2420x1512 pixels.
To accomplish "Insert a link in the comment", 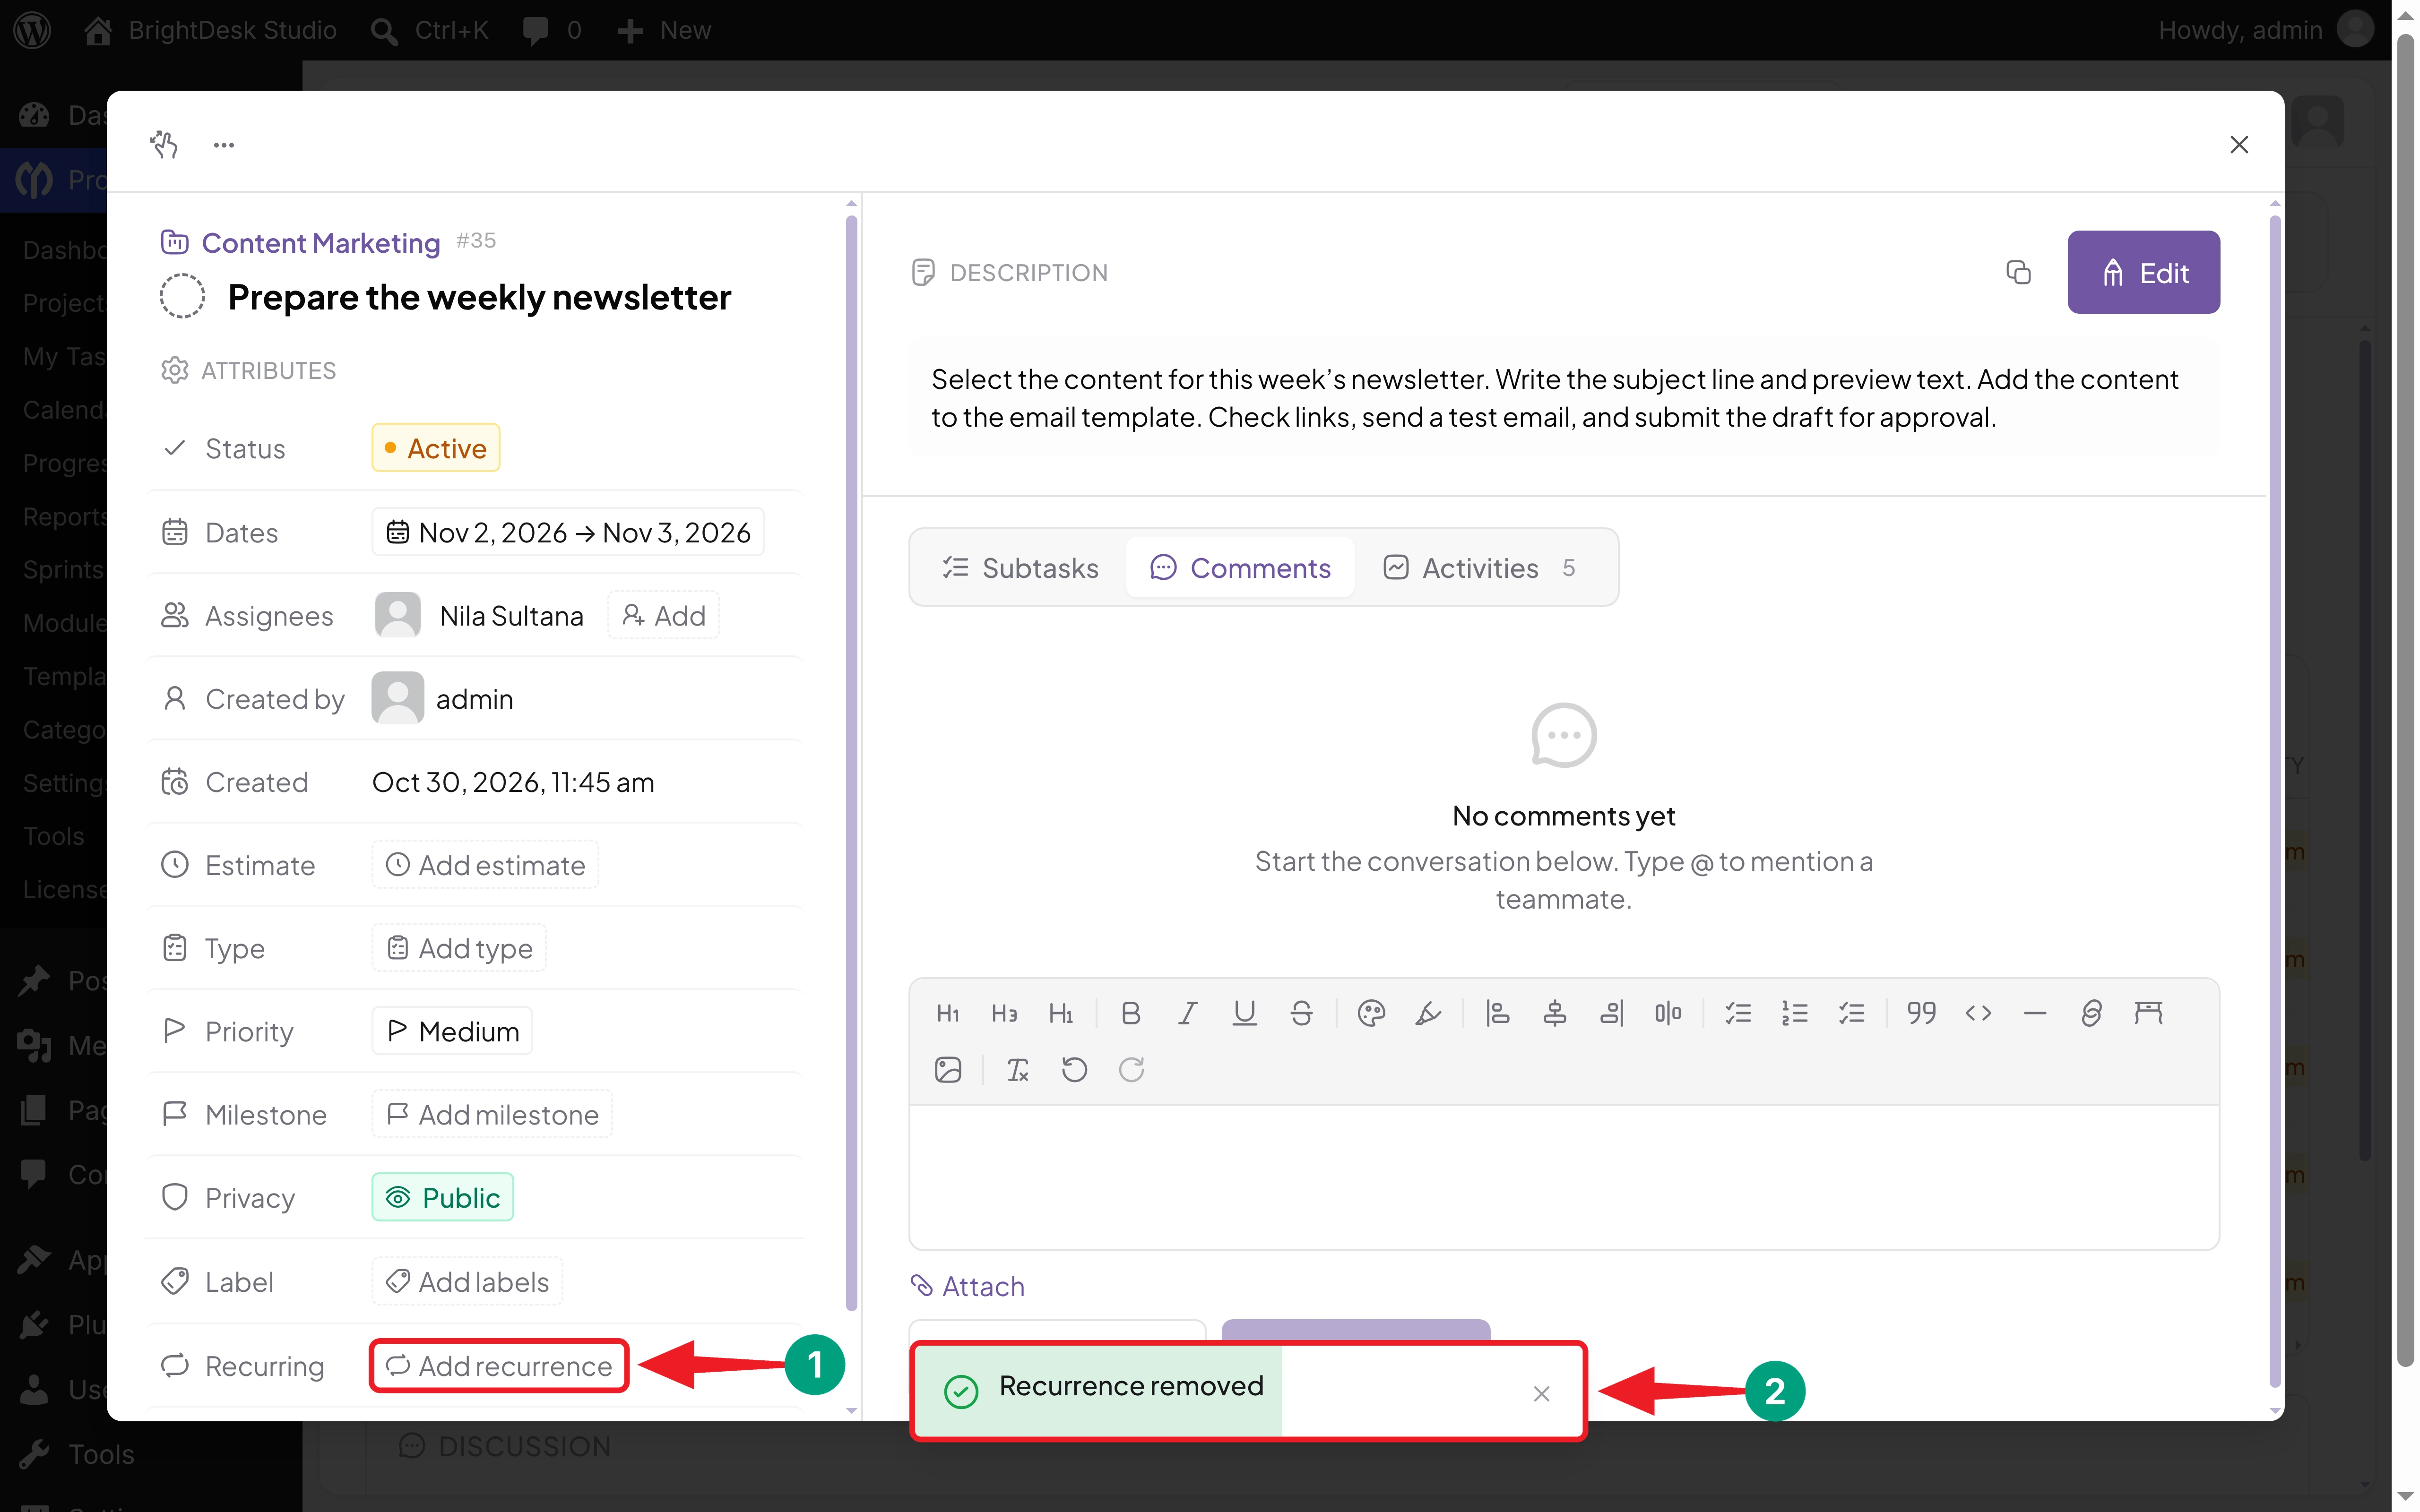I will (x=2091, y=1013).
